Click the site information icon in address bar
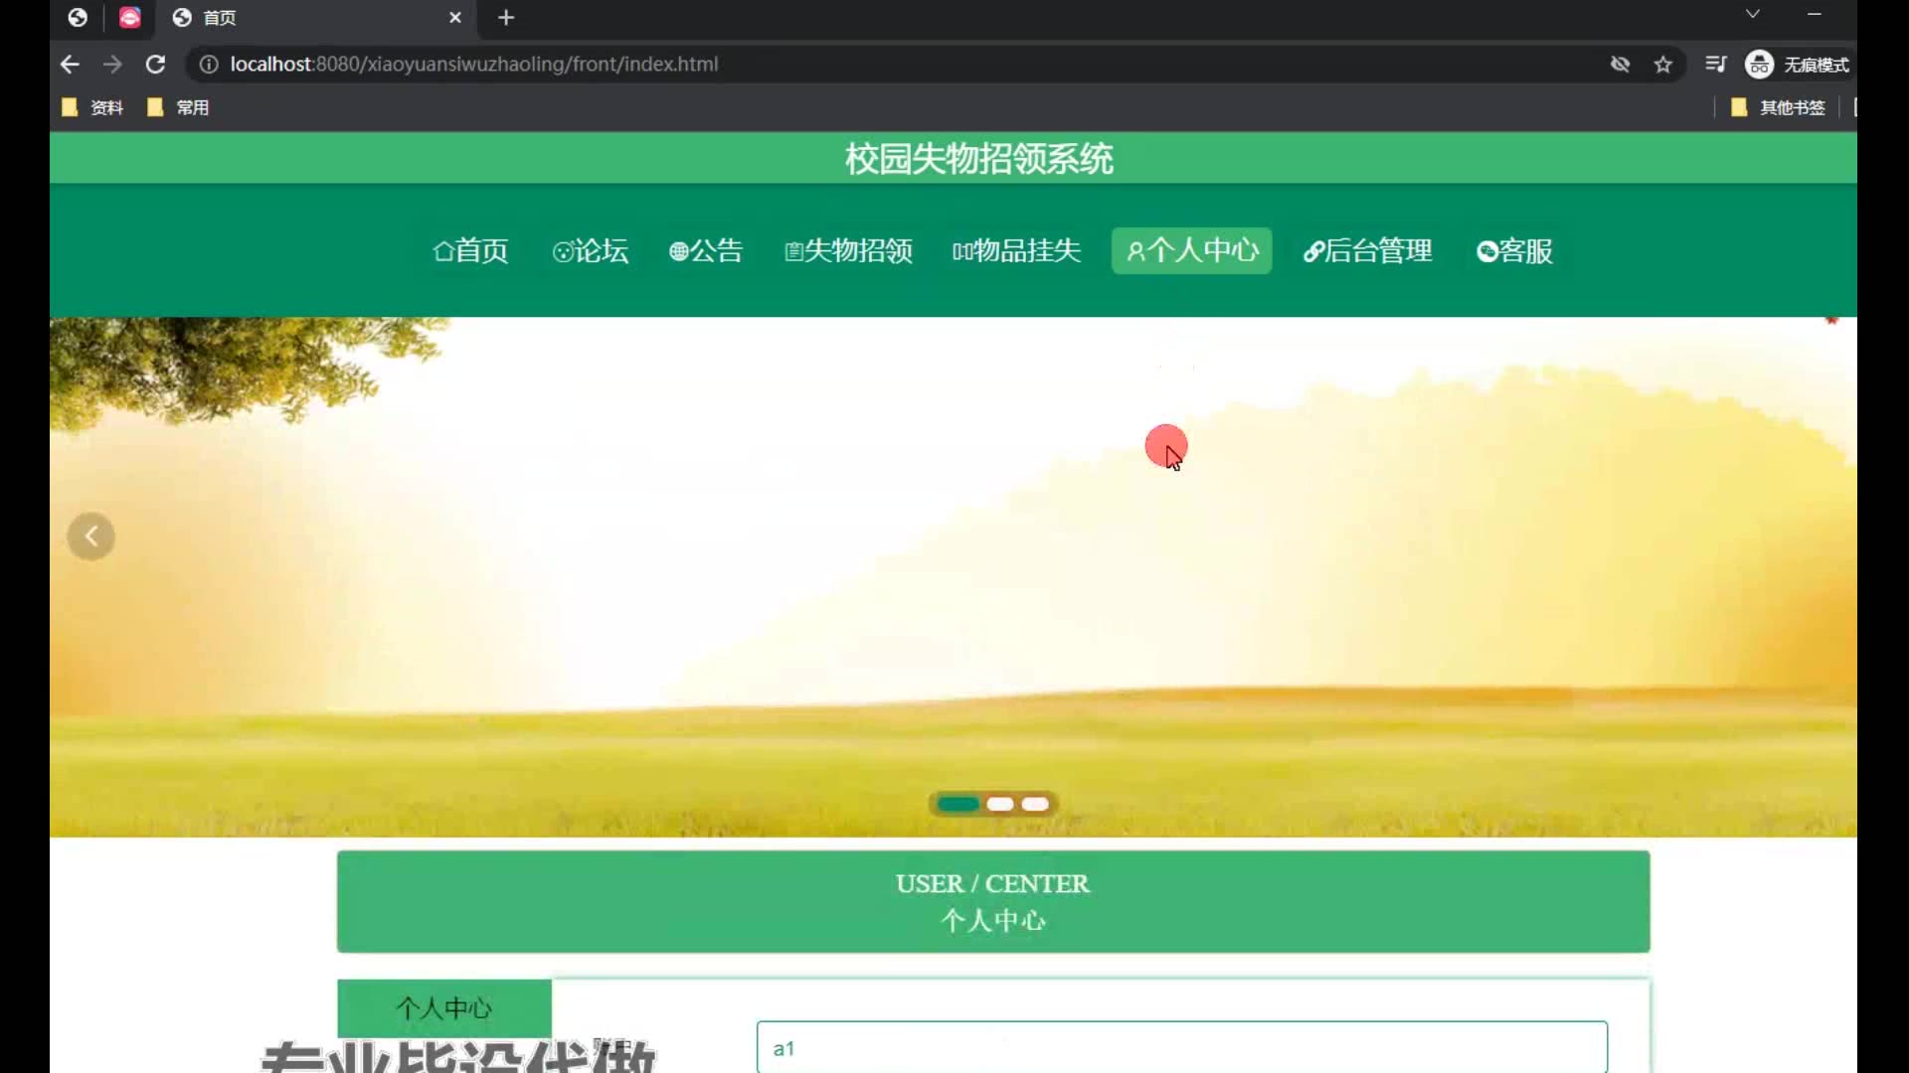 209,65
